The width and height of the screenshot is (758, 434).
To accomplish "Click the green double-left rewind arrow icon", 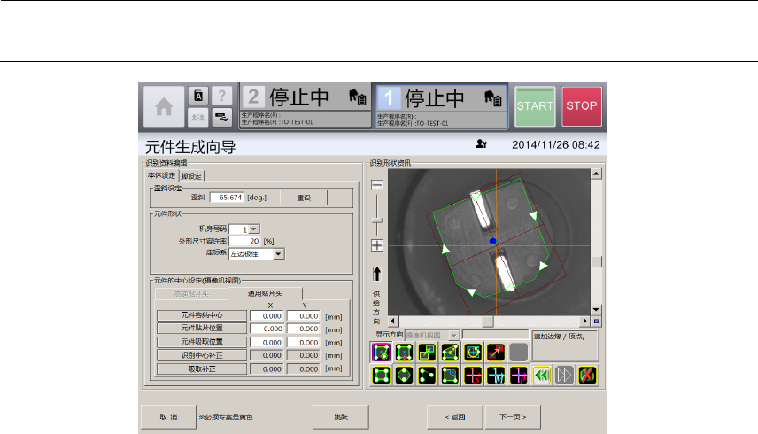I will [x=542, y=375].
